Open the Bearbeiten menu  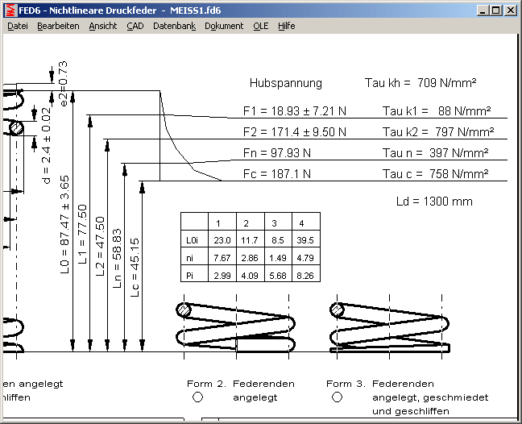click(x=58, y=26)
